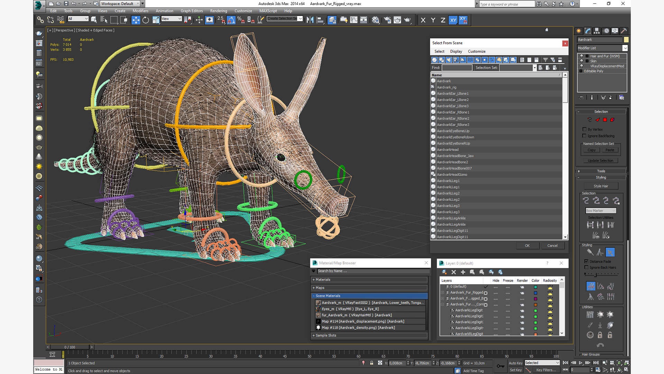Toggle the Skin modifier lightbulb
664x374 pixels.
(x=582, y=61)
